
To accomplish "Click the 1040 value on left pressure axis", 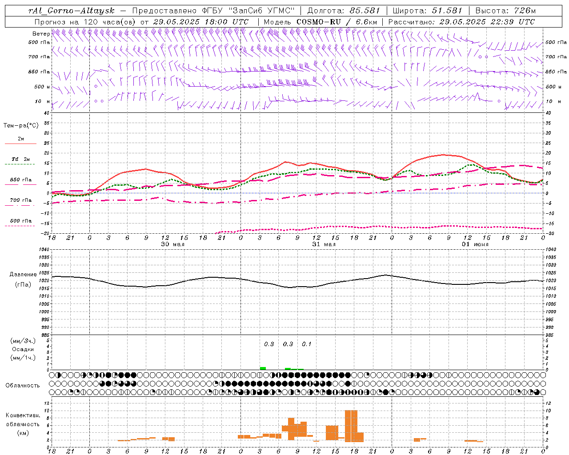I will pyautogui.click(x=44, y=249).
